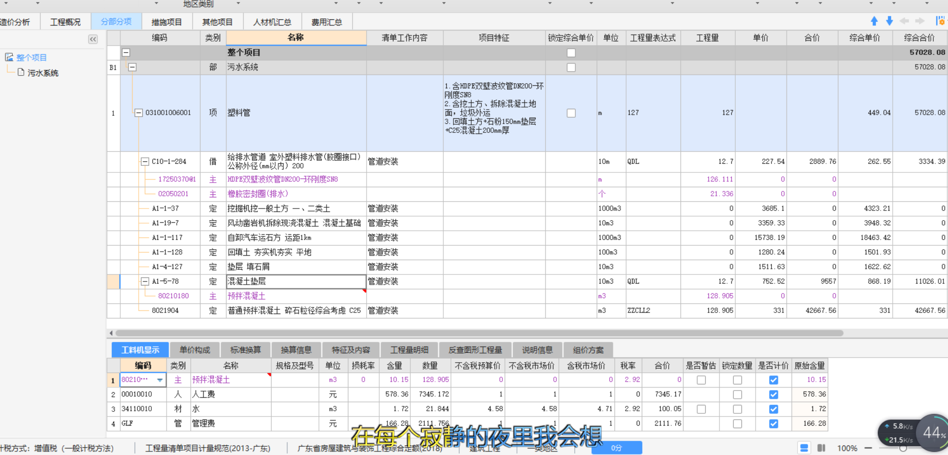Click the grey right arrow icon
The height and width of the screenshot is (455, 948).
pyautogui.click(x=920, y=21)
